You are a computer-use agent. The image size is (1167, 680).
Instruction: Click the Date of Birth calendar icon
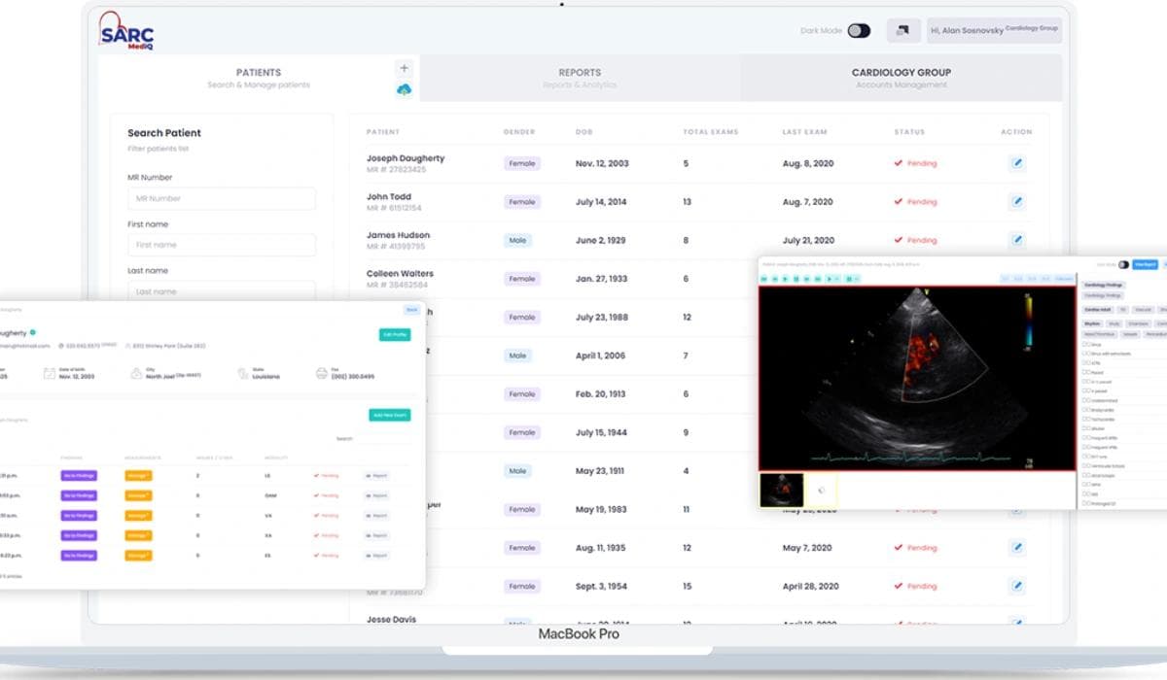point(50,373)
